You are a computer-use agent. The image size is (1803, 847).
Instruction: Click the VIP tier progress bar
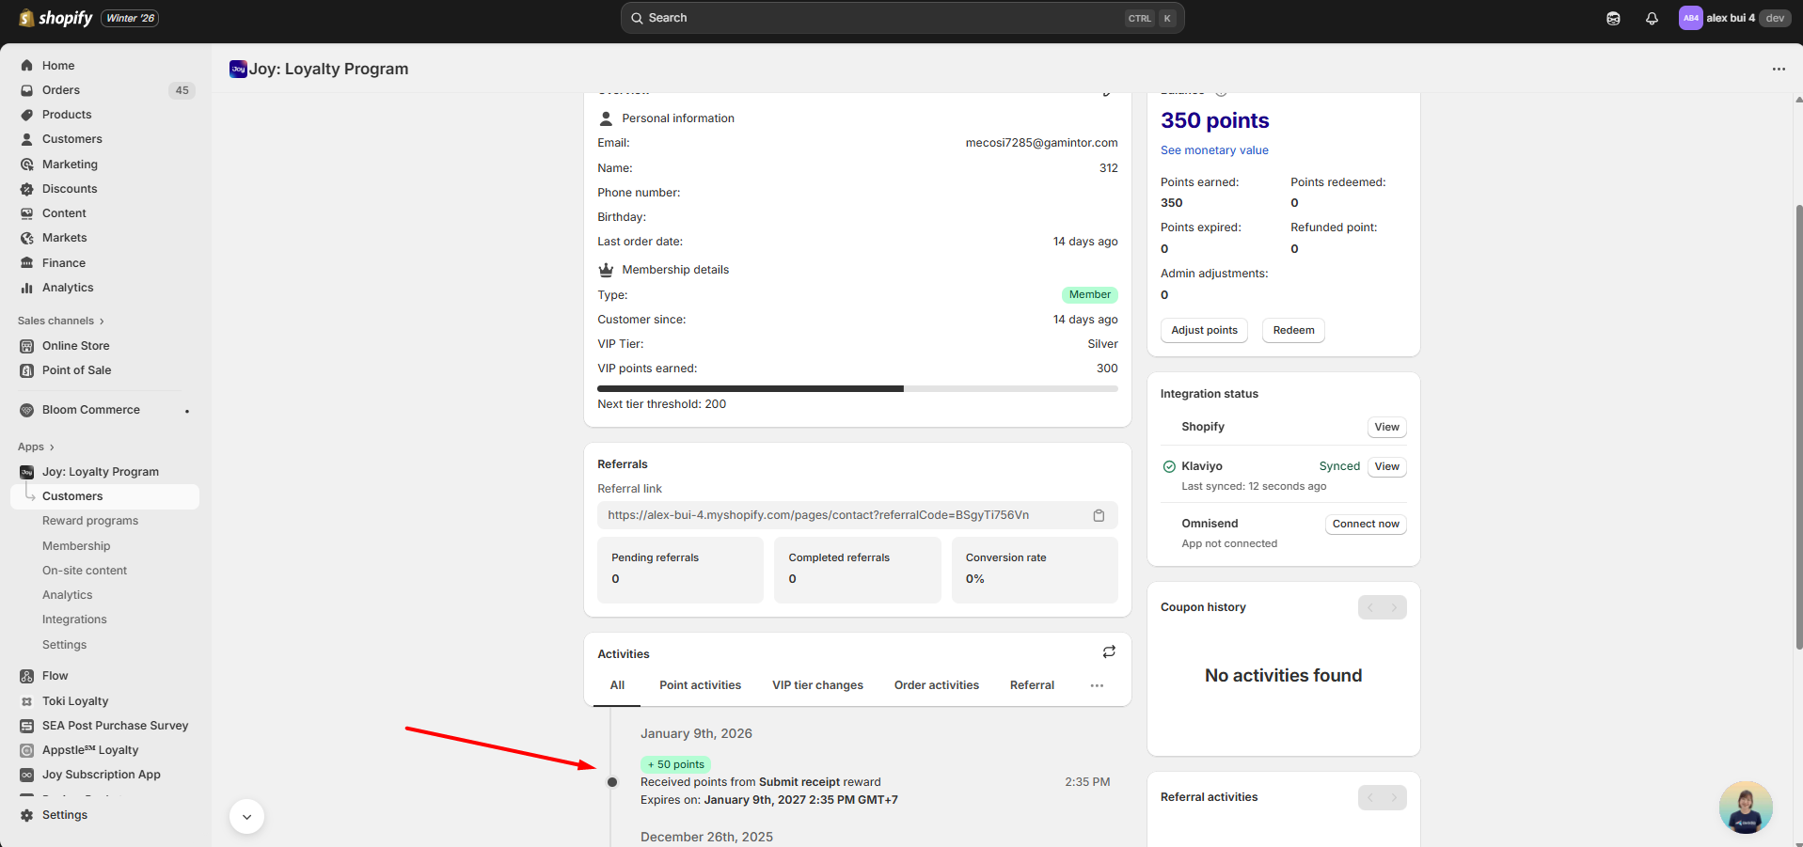coord(857,388)
